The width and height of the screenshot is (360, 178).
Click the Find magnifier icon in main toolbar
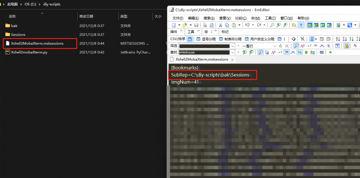pos(272,25)
